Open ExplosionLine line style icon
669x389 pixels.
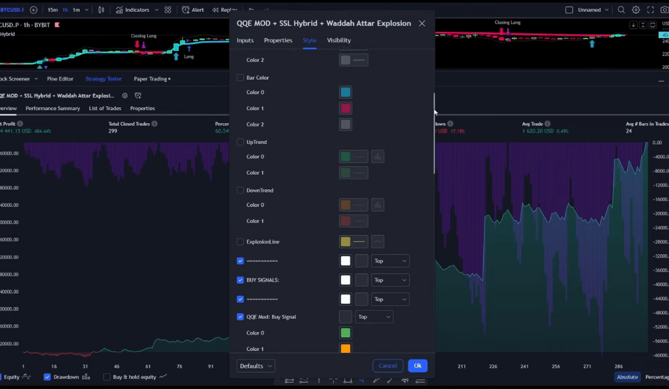tap(378, 242)
